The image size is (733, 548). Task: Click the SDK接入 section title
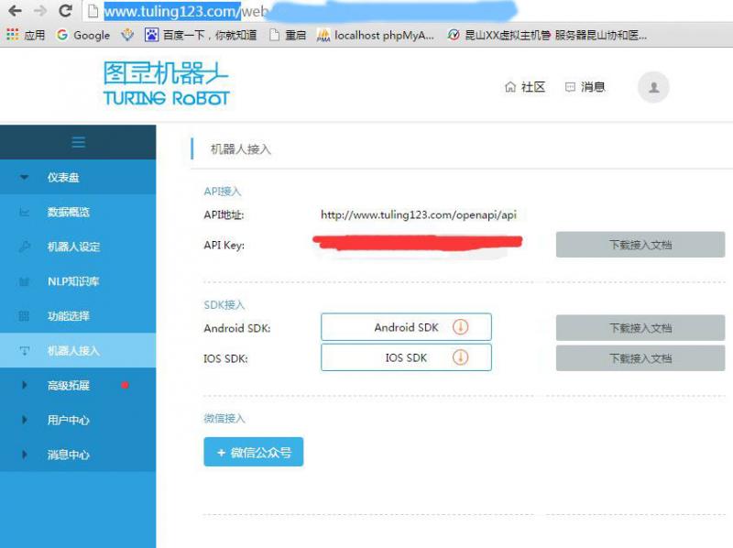click(224, 305)
